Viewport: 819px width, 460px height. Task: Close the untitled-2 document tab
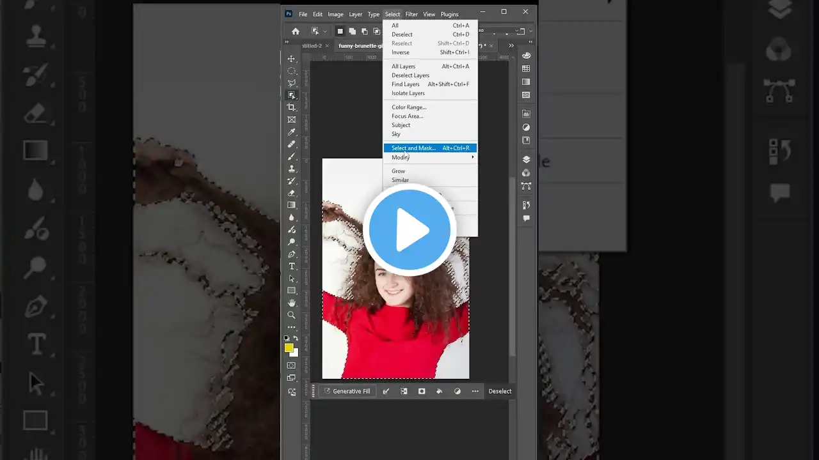point(327,46)
